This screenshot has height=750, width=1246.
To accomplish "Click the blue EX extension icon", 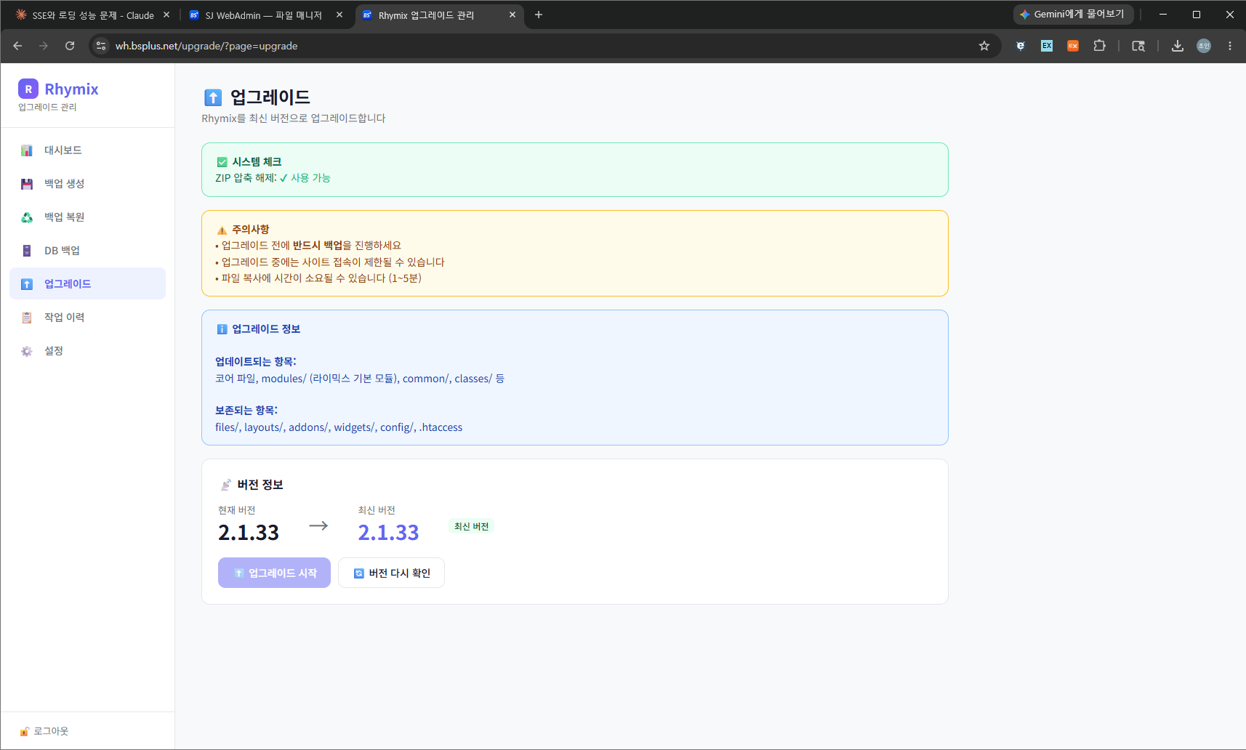I will tap(1047, 46).
